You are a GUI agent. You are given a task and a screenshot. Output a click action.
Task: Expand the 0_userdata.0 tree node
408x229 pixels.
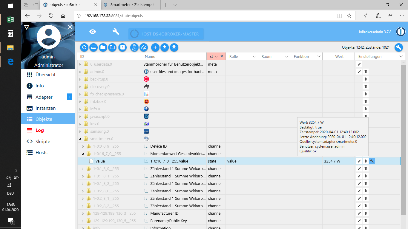pos(80,64)
